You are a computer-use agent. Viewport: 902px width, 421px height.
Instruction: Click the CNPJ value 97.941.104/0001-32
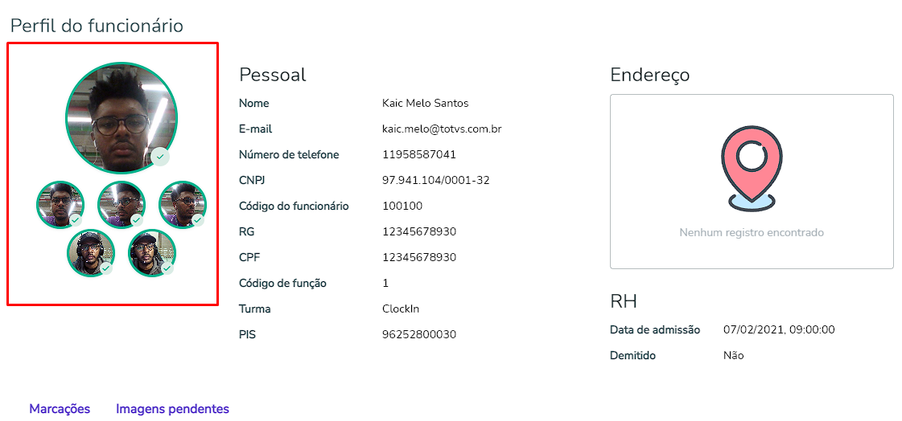tap(435, 180)
